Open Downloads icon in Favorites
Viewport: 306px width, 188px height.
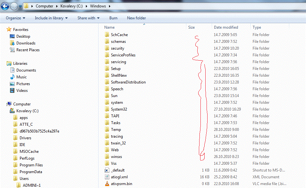(12, 43)
